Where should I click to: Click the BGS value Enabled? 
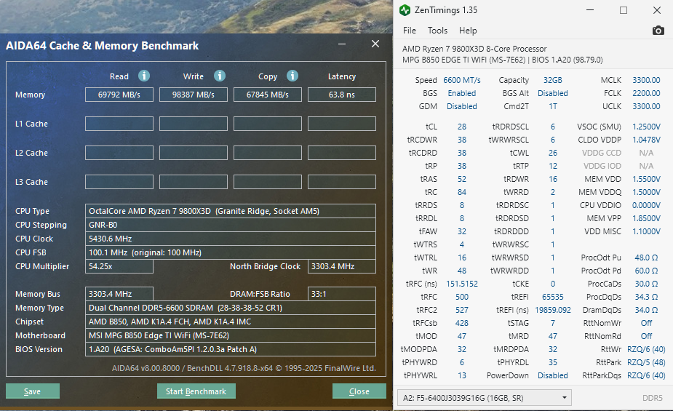(x=462, y=93)
